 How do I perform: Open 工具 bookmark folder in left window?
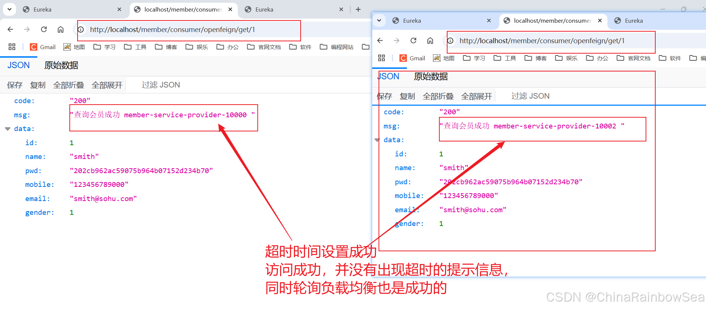(135, 47)
